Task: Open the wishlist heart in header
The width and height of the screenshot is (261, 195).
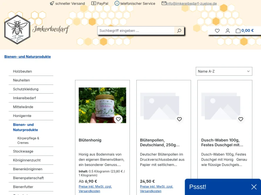Action: [217, 31]
